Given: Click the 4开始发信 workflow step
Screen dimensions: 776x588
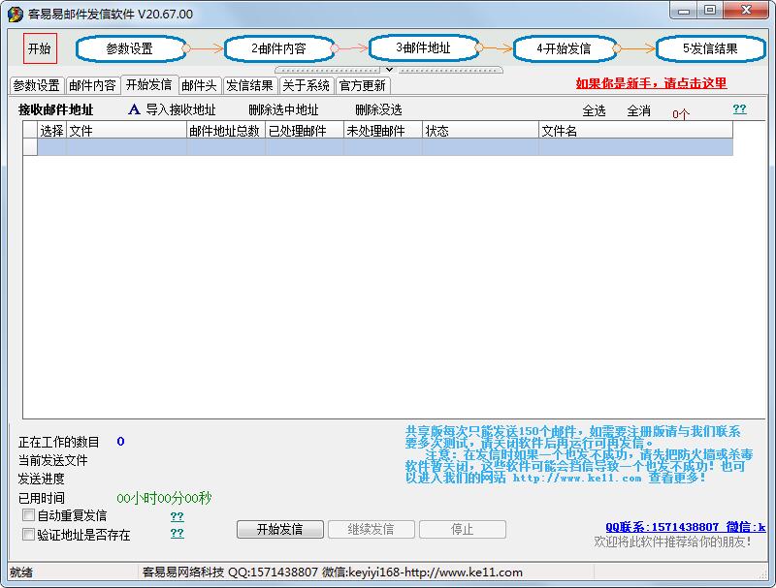Looking at the screenshot, I should pyautogui.click(x=565, y=46).
